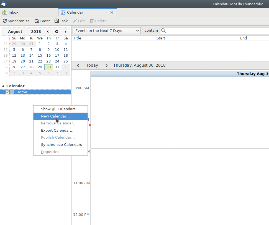Close the Calendar tab
Image resolution: width=269 pixels, height=225 pixels.
pos(112,12)
